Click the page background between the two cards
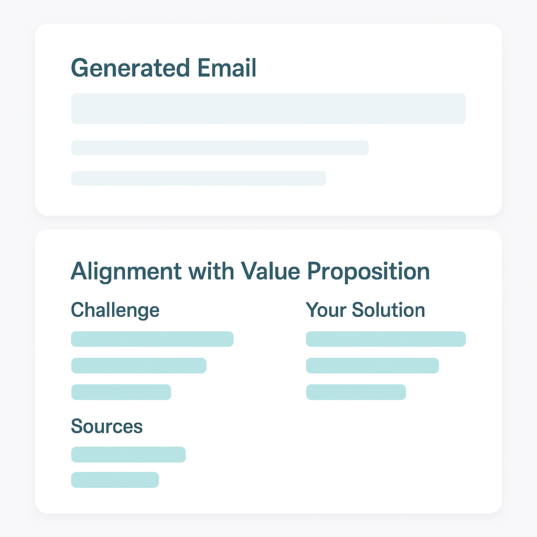This screenshot has height=537, width=537. (268, 222)
